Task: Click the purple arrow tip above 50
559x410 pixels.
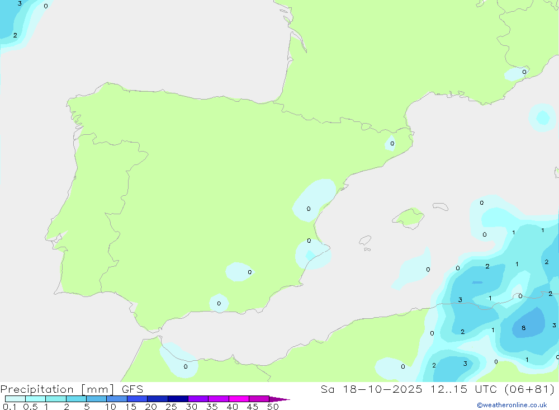Action: coord(280,399)
